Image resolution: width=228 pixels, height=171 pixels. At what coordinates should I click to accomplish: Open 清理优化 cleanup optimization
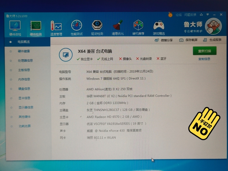point(118,28)
